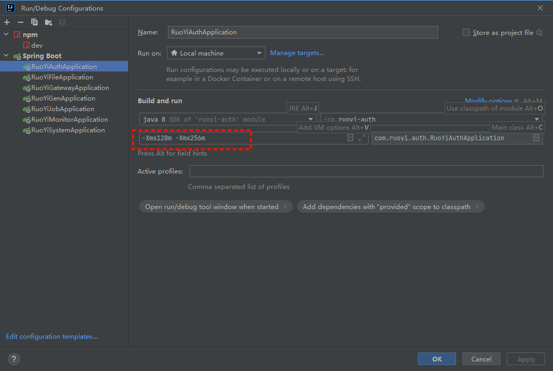553x371 pixels.
Task: Remove 'Open run/debug tool window' option tag
Action: coord(286,207)
